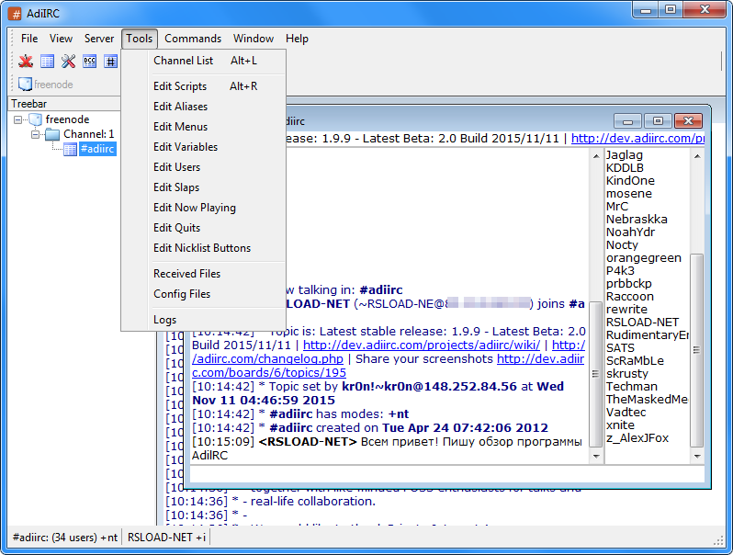
Task: Click the DCC toolbar icon
Action: (89, 62)
